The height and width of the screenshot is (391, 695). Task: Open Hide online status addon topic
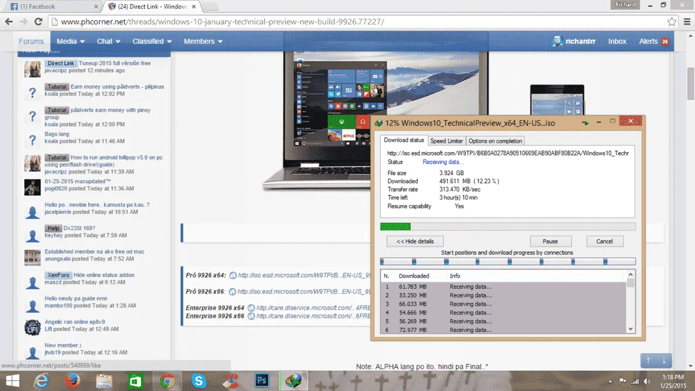click(x=104, y=275)
